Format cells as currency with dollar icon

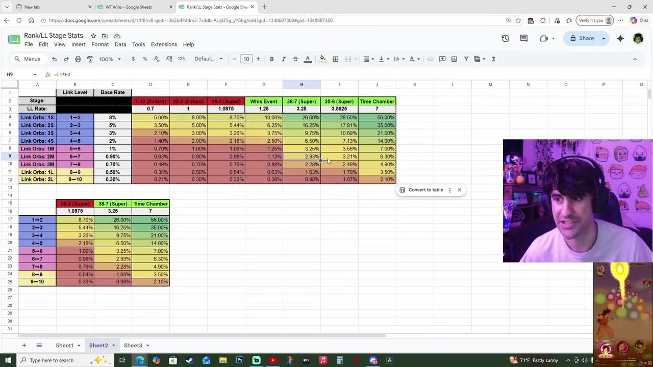[133, 59]
